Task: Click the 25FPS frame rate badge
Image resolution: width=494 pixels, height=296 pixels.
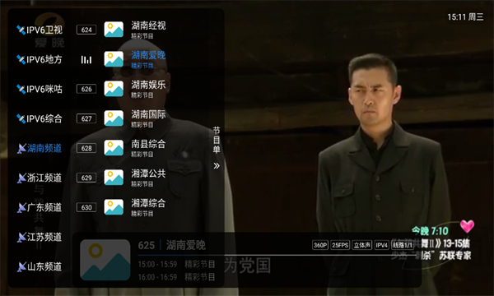Action: coord(340,245)
